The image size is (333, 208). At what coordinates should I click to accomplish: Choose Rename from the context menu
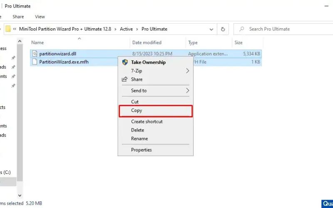pyautogui.click(x=155, y=139)
